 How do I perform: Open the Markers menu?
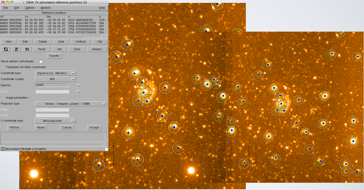point(46,8)
